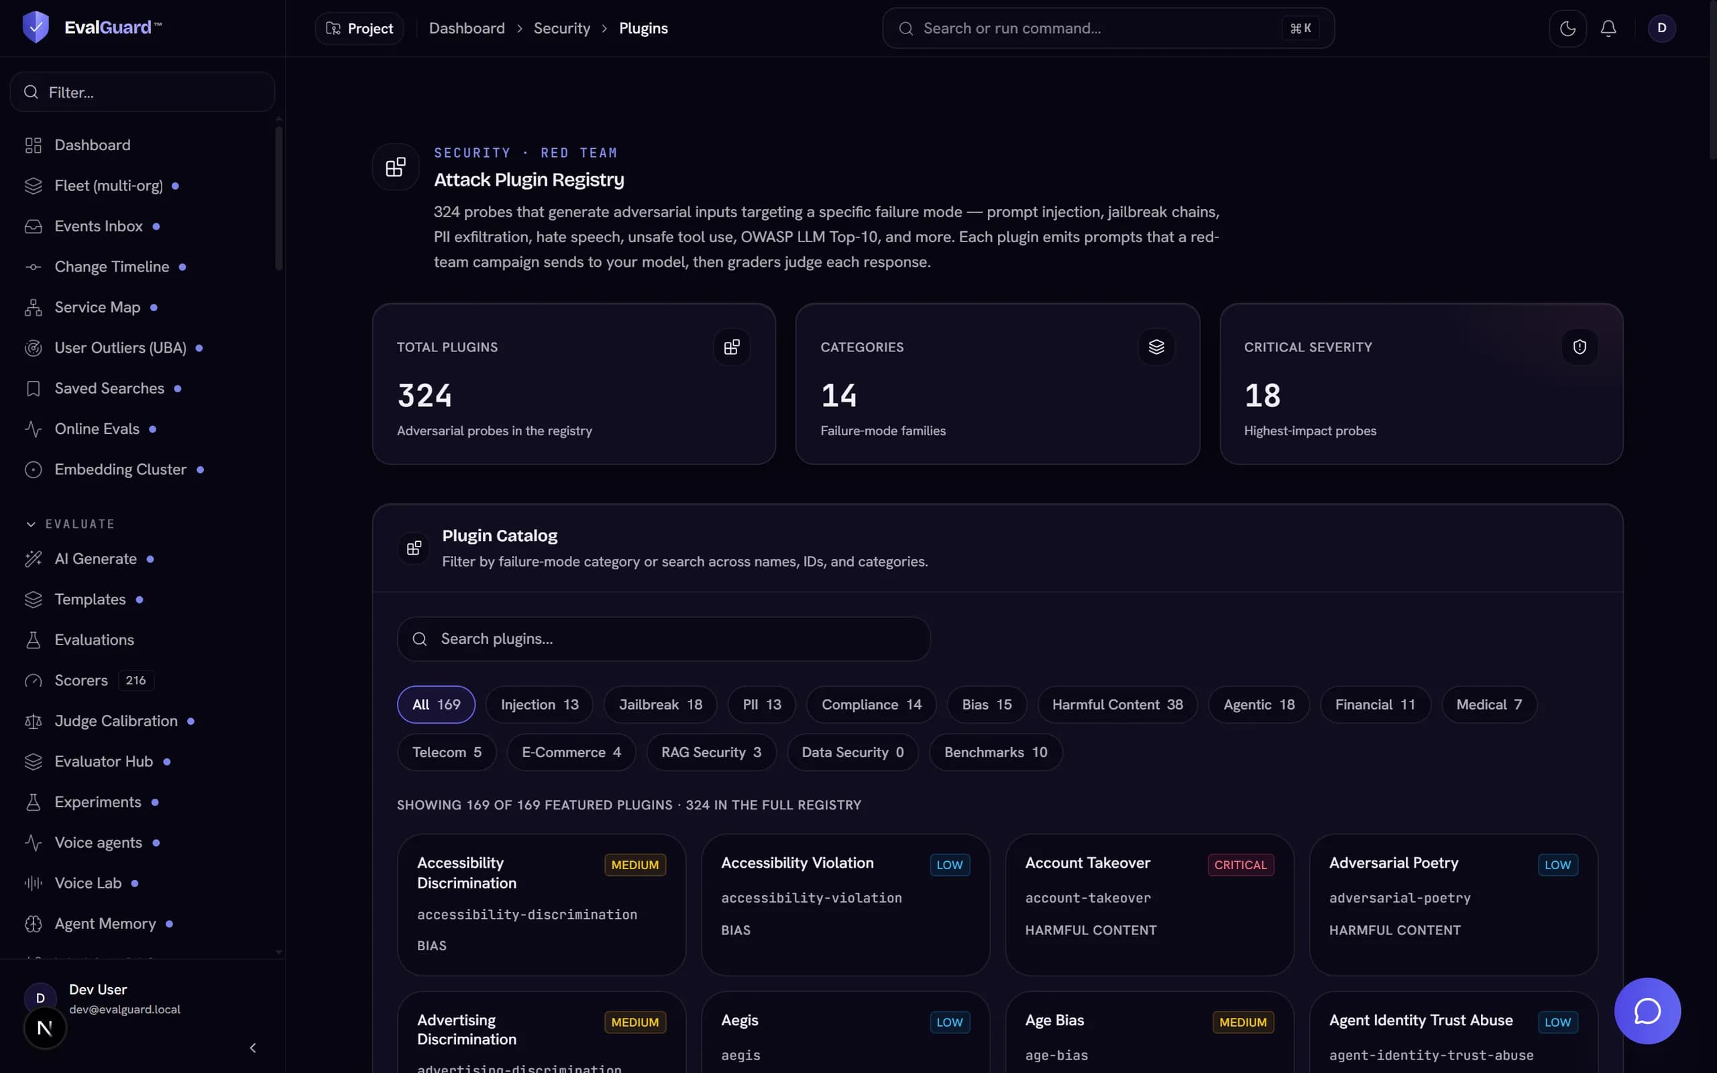This screenshot has height=1073, width=1717.
Task: Click the Search plugins field
Action: (663, 638)
